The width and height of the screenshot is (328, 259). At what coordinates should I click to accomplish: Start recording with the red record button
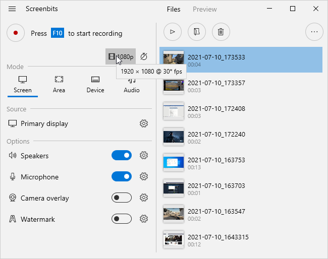tap(16, 33)
